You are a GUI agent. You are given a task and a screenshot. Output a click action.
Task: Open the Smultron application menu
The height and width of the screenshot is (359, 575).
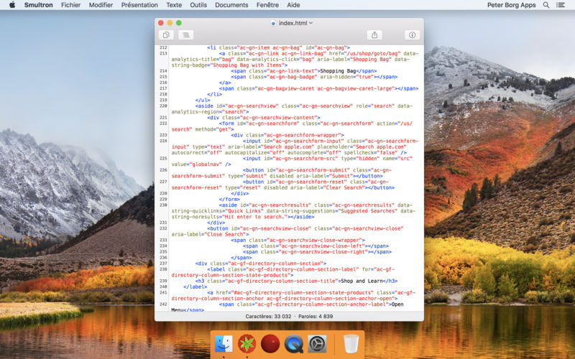(39, 5)
